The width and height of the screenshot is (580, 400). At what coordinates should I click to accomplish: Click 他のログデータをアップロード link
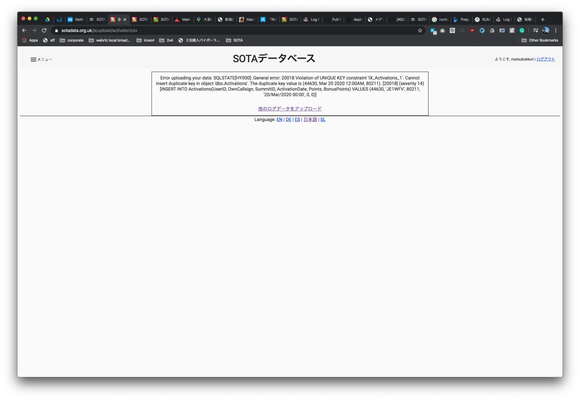(290, 109)
